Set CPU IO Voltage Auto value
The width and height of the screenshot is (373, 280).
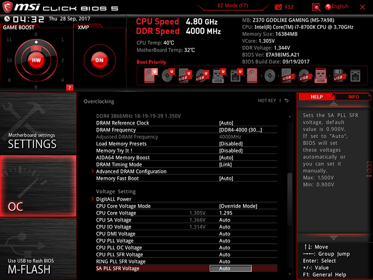tap(225, 227)
